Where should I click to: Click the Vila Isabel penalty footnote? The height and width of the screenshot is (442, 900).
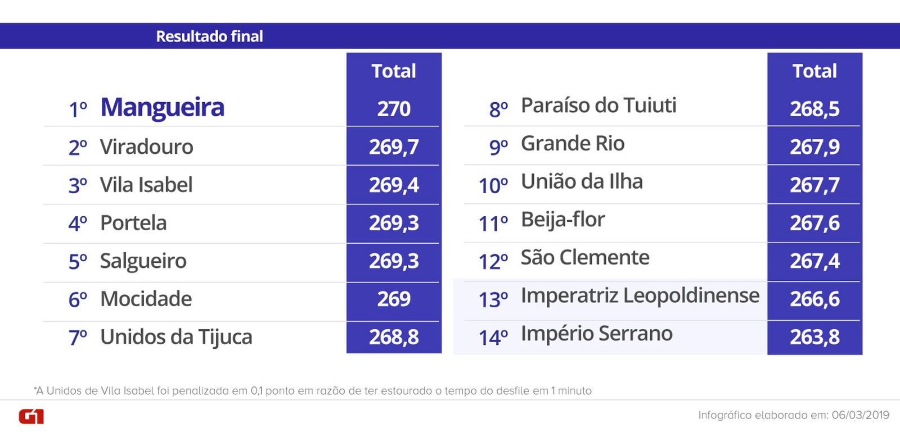(x=313, y=391)
